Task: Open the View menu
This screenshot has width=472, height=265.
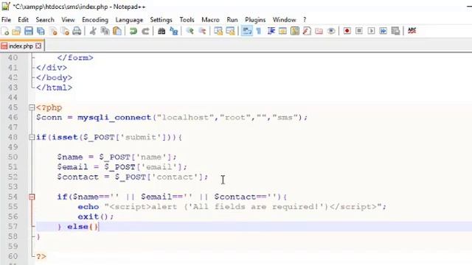Action: pos(68,20)
